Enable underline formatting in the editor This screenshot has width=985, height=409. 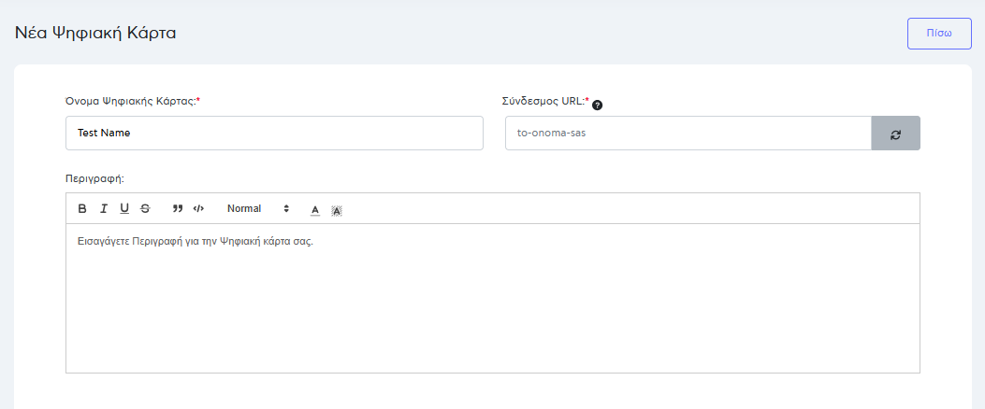pos(124,208)
